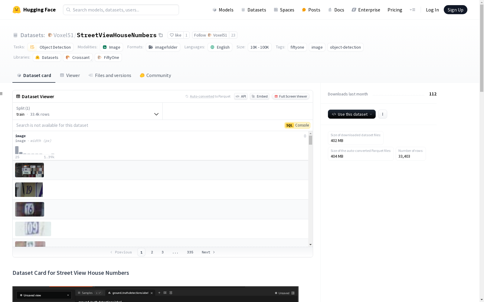
Task: Click the Datasets breadcrumb link
Action: [x=33, y=35]
